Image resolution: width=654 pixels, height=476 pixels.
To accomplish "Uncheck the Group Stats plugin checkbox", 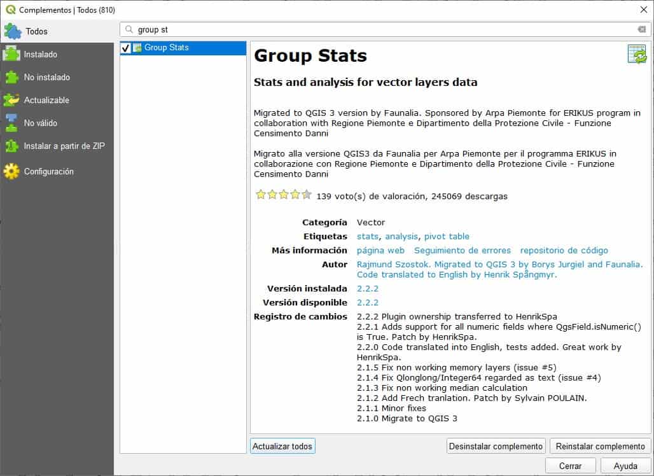I will tap(126, 48).
